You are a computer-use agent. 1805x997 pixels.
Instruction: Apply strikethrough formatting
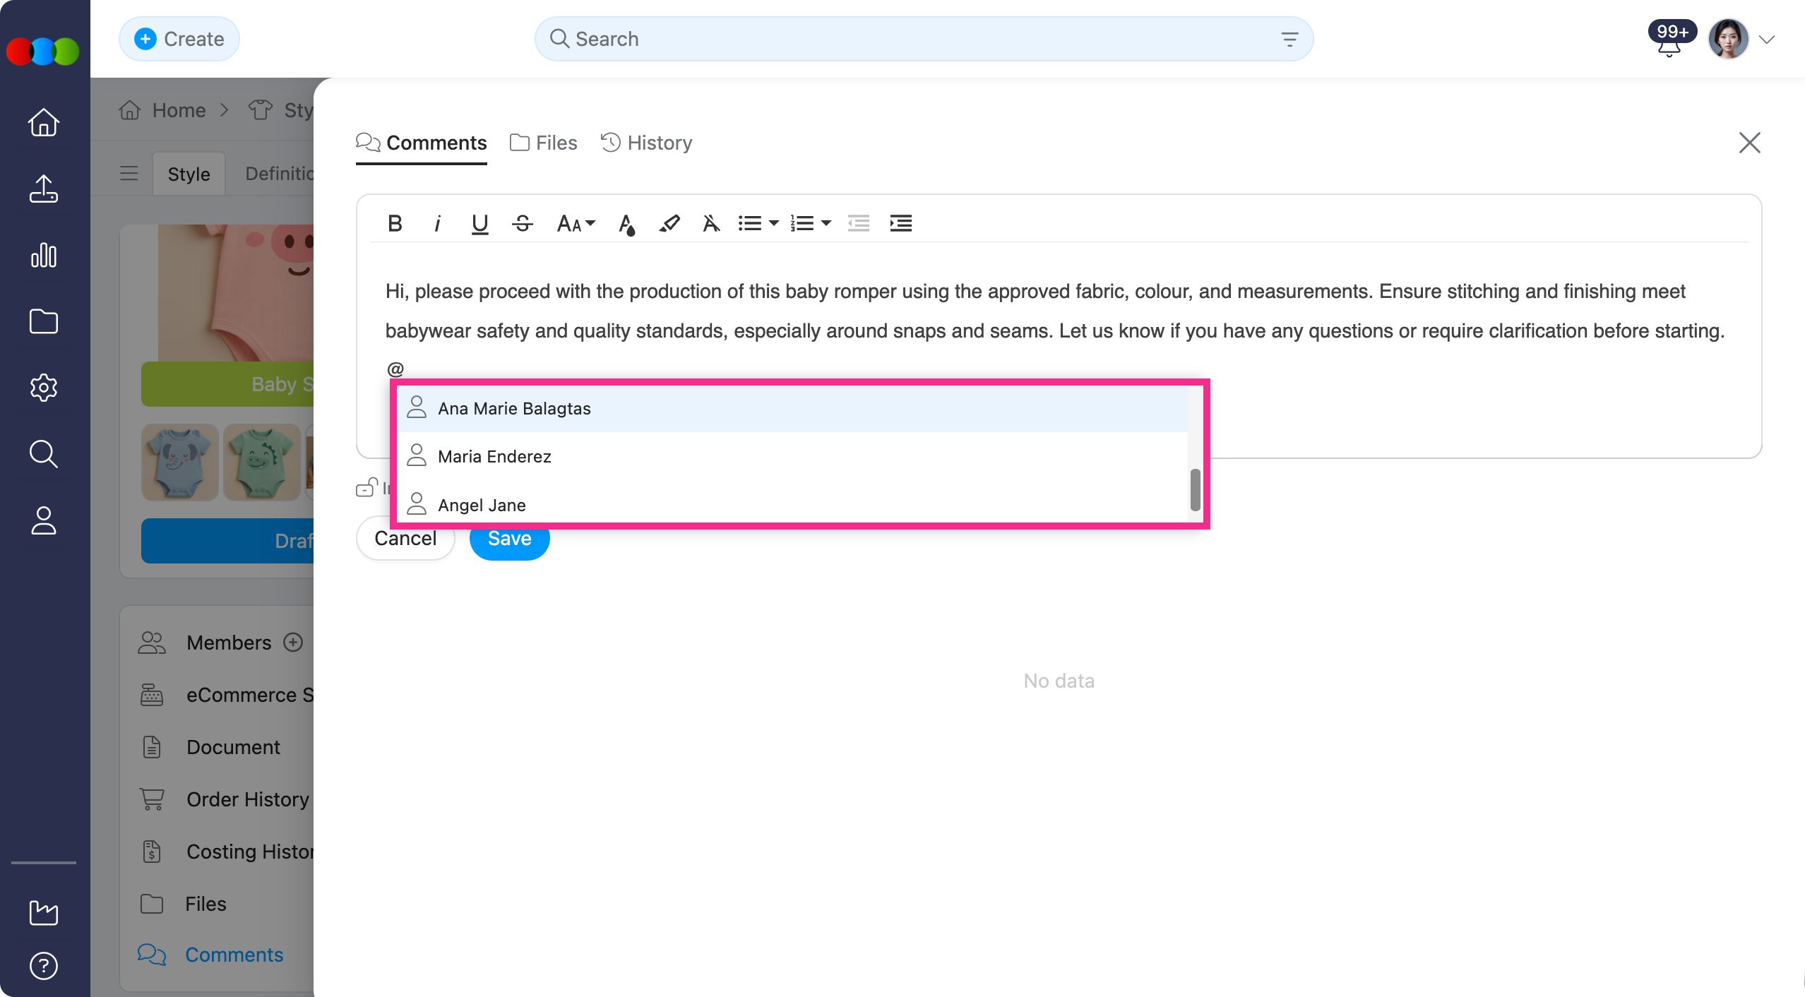click(523, 224)
